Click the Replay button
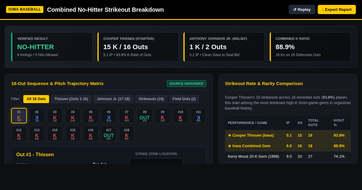 click(302, 9)
